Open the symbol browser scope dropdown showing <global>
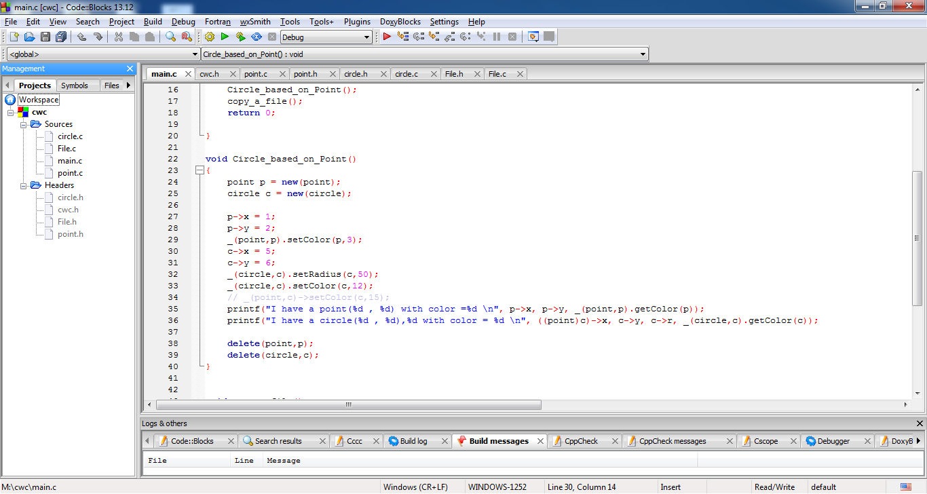 point(192,54)
